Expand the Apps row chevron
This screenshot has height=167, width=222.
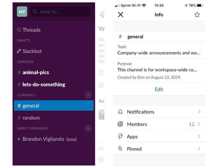coord(199,136)
